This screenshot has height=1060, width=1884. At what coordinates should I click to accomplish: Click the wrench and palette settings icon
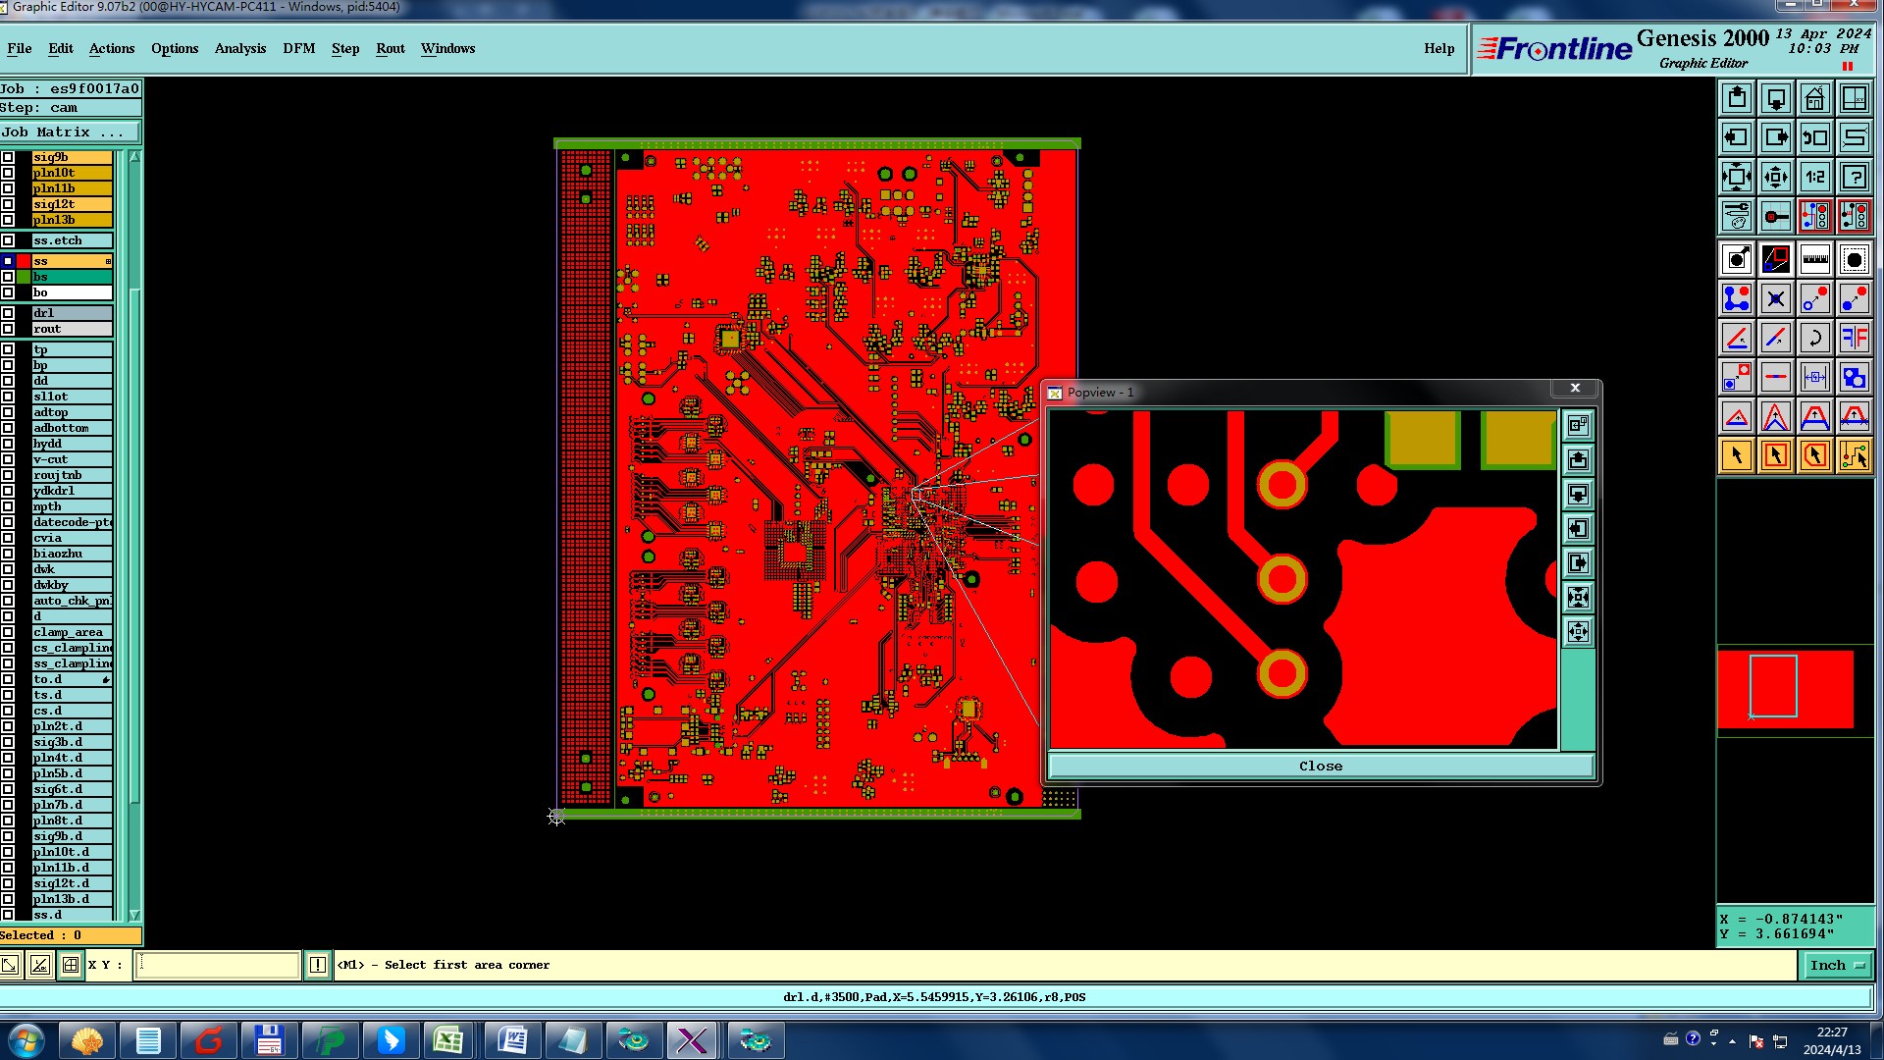[1736, 216]
